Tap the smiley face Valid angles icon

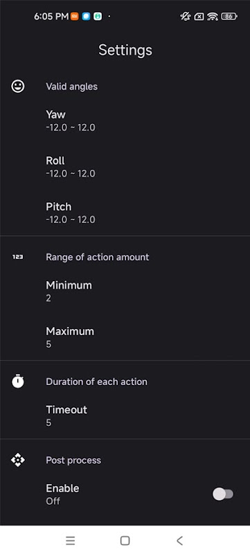[x=18, y=86]
